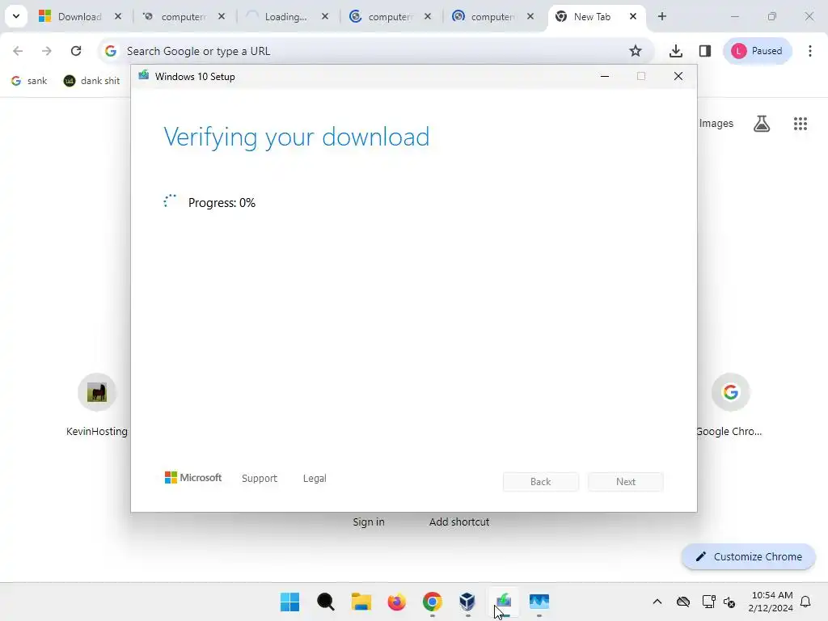Switch to Chrome in the taskbar
Image resolution: width=828 pixels, height=621 pixels.
pos(432,602)
